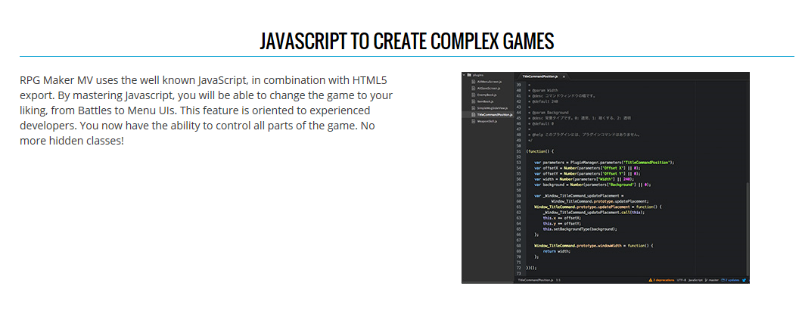Select the TitleCommandPosition.js editor tab
Screen dimensions: 802x314
(542, 76)
